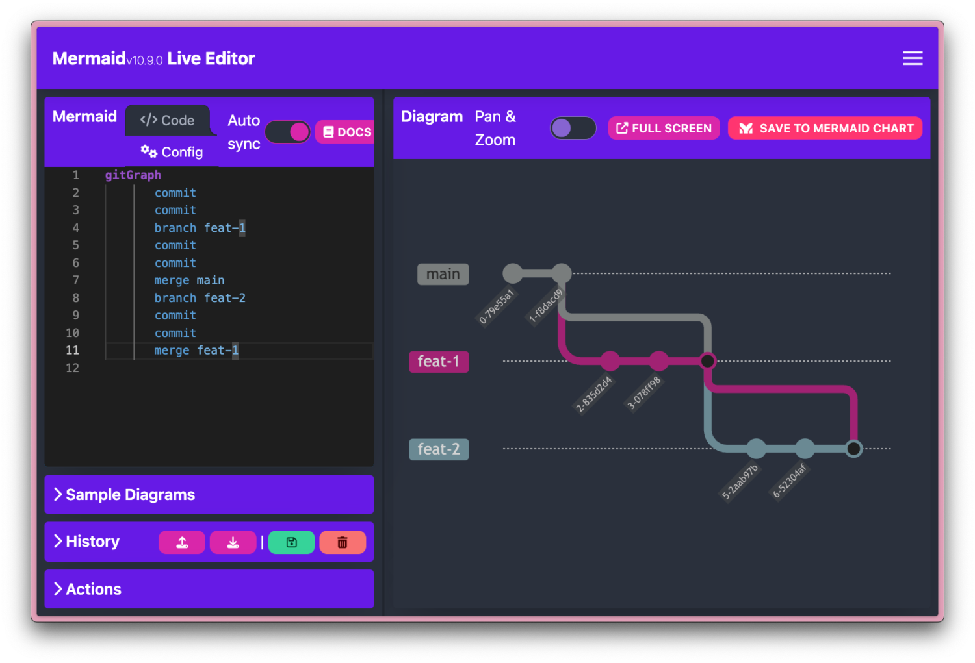Open the hamburger menu

tap(913, 58)
